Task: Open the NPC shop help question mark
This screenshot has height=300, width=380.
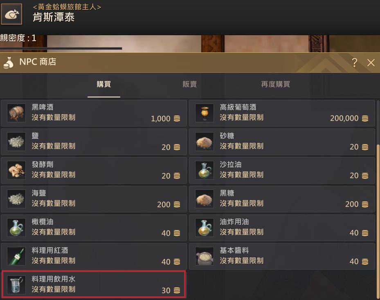Action: (x=354, y=63)
